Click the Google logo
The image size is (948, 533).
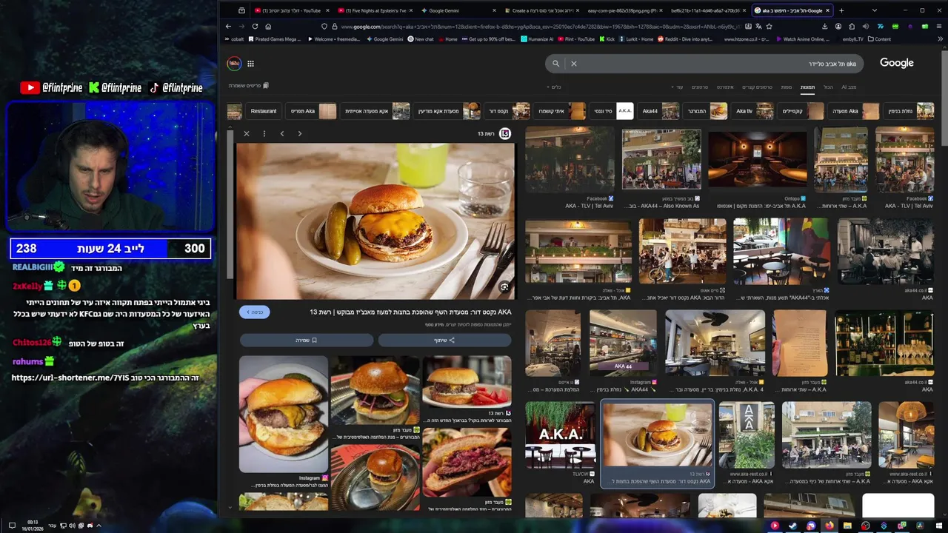pos(897,63)
